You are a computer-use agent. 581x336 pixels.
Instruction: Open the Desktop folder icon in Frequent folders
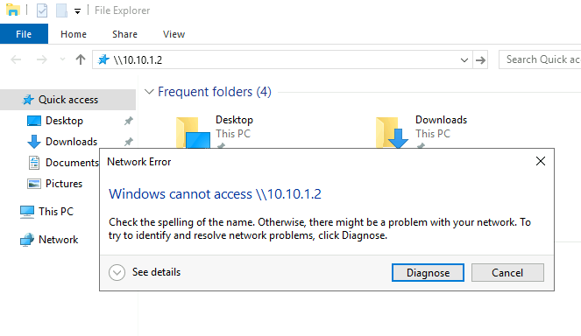(x=193, y=132)
